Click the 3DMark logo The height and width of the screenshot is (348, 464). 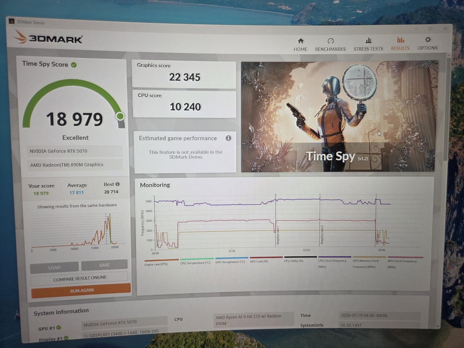[48, 38]
